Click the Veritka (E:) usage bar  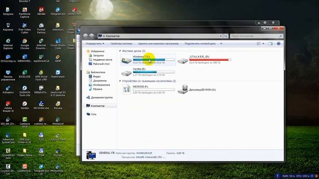154,72
